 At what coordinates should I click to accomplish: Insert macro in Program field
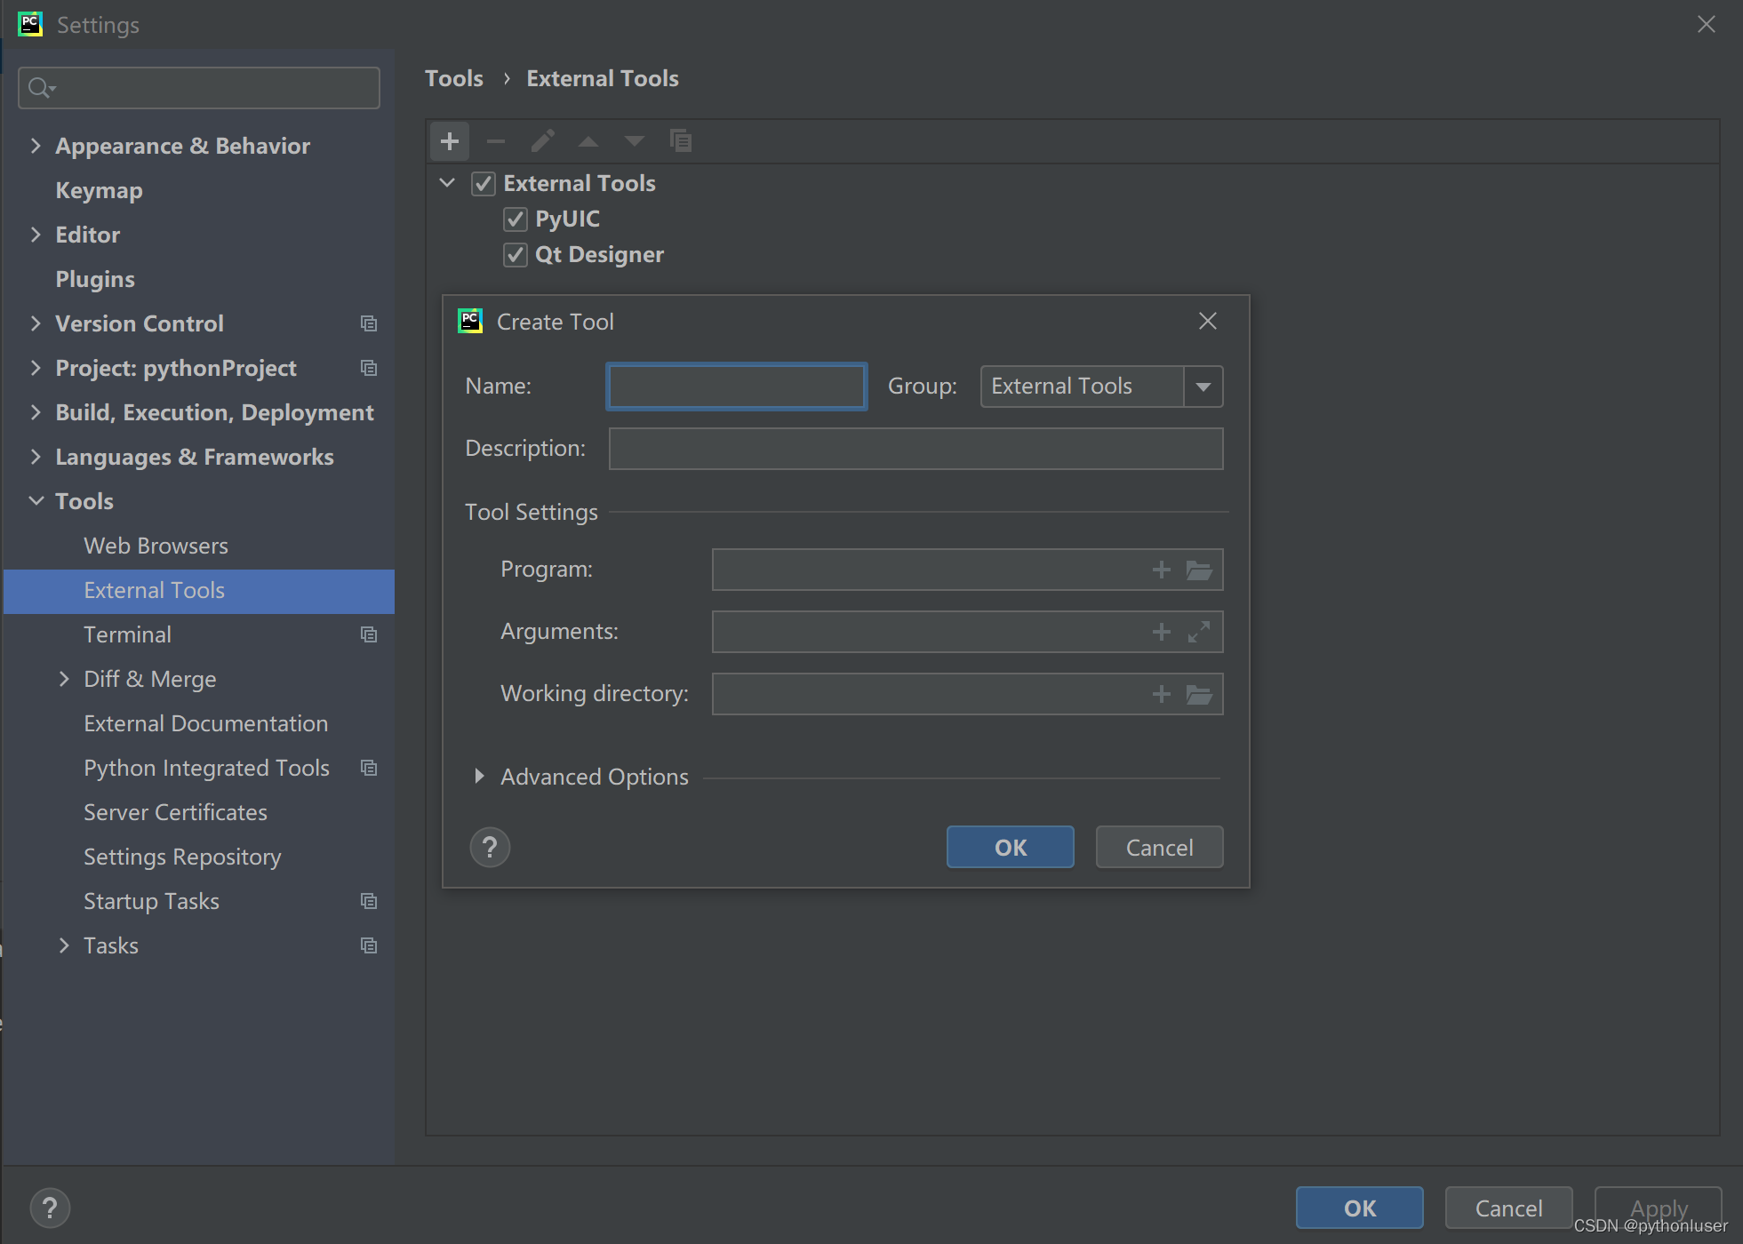[1161, 570]
